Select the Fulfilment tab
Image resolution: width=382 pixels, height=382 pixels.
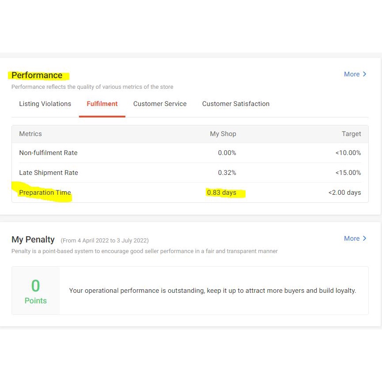pos(102,104)
